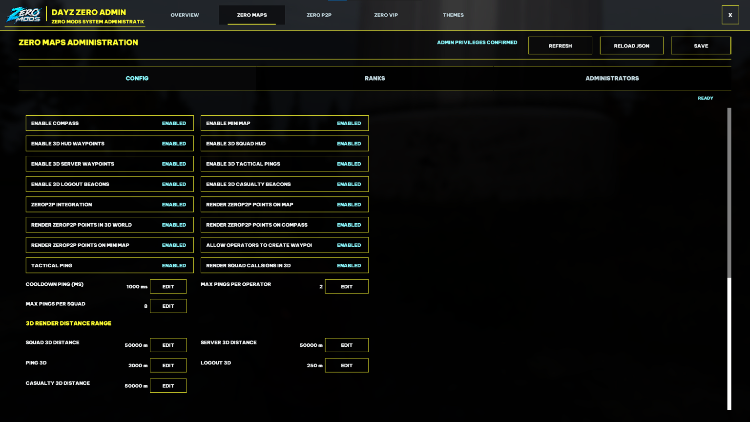Viewport: 750px width, 422px height.
Task: Open the Zero VIP tab
Action: 386,15
